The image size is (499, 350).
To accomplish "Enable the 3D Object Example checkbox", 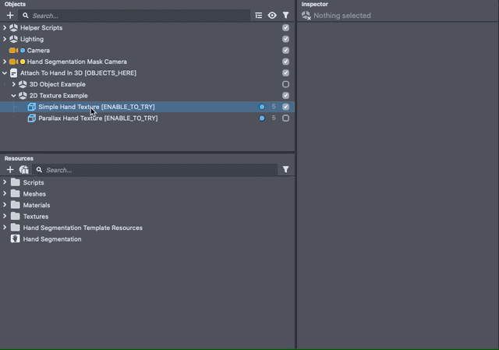I will tap(285, 84).
